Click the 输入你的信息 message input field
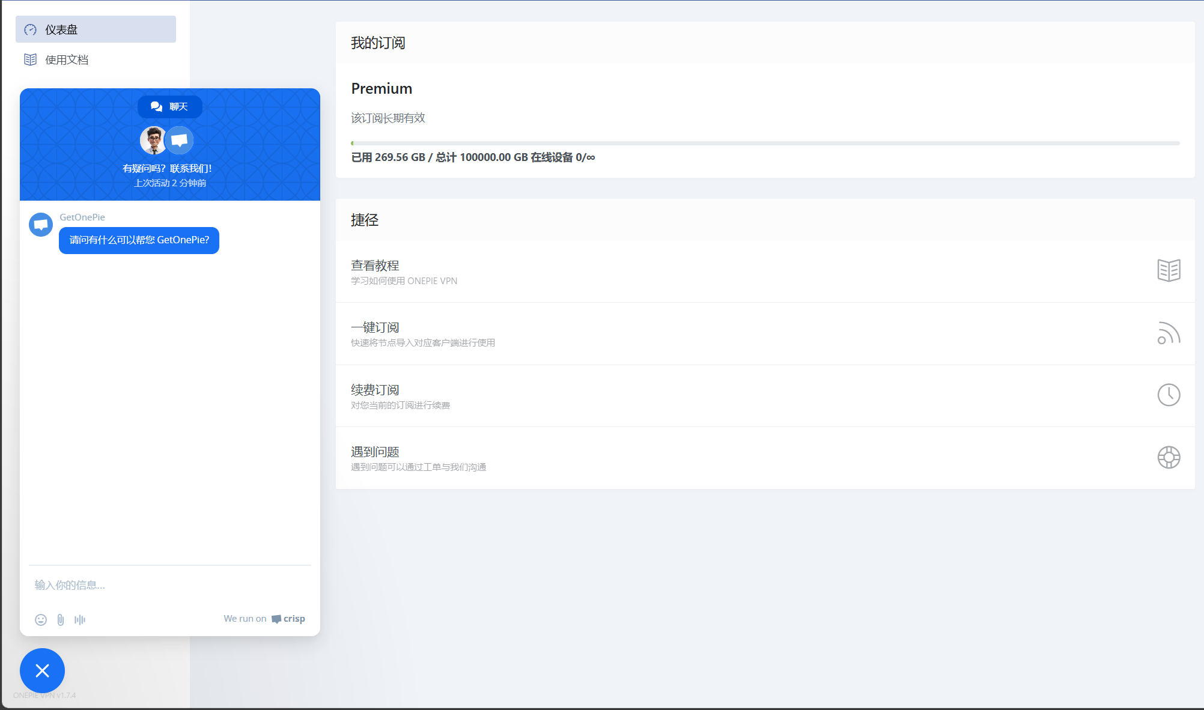Image resolution: width=1204 pixels, height=710 pixels. [169, 584]
